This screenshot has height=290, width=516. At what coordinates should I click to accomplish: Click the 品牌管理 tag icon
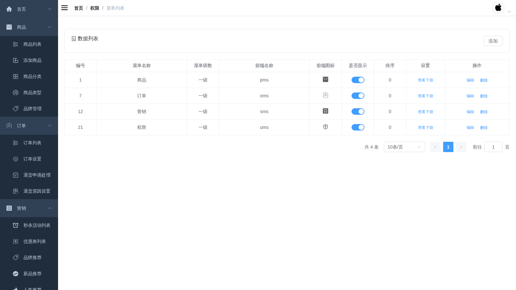pyautogui.click(x=15, y=109)
